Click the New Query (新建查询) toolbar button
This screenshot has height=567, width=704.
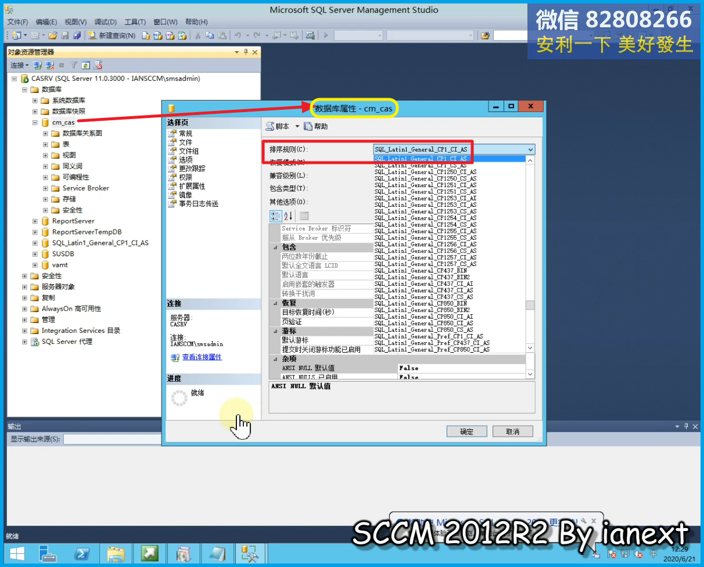pyautogui.click(x=112, y=35)
